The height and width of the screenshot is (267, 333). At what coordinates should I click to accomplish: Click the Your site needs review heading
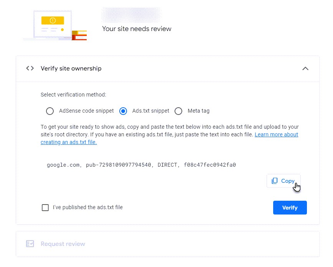tap(137, 29)
